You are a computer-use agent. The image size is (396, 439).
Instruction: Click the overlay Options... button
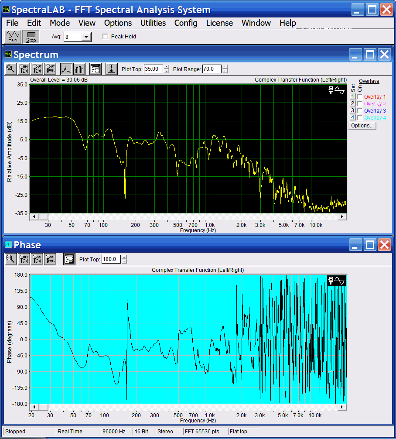[362, 126]
